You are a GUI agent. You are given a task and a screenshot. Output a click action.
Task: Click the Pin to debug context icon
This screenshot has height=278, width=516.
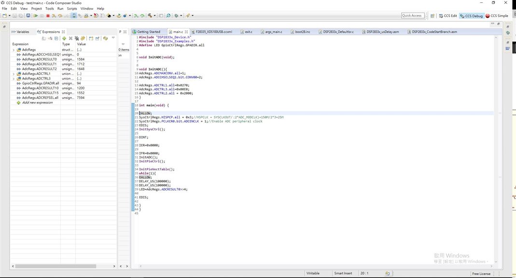pyautogui.click(x=97, y=39)
